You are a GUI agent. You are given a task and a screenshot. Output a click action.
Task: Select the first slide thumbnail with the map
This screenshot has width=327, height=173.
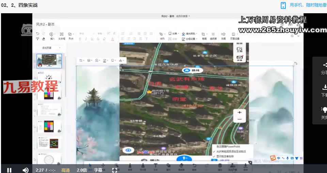(49, 61)
